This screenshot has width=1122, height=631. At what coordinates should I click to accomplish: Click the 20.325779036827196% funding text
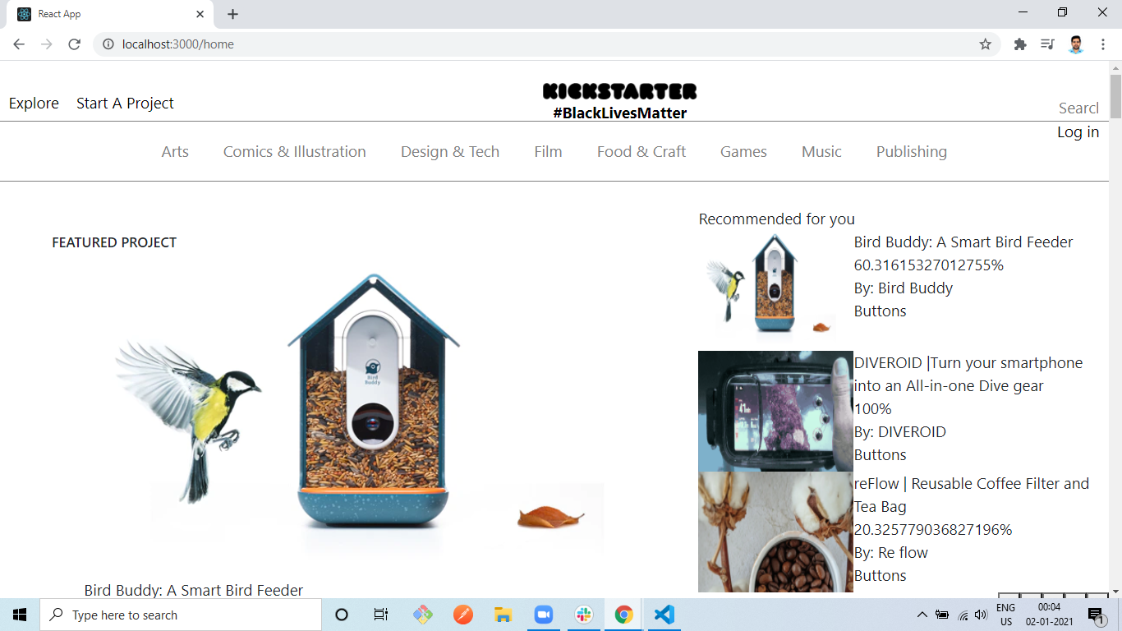(x=933, y=530)
